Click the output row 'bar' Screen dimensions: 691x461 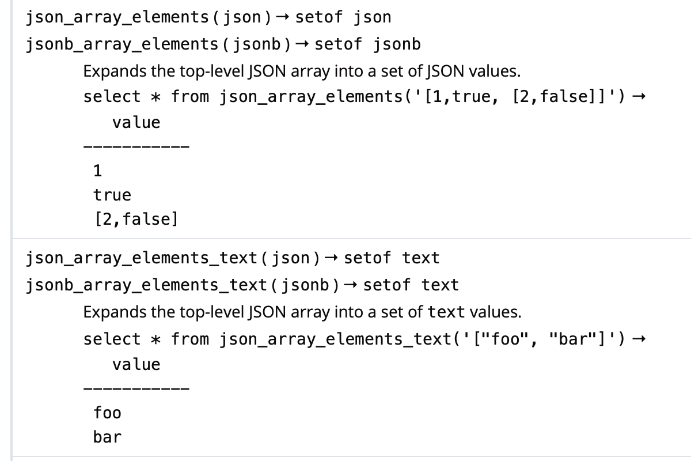coord(107,437)
